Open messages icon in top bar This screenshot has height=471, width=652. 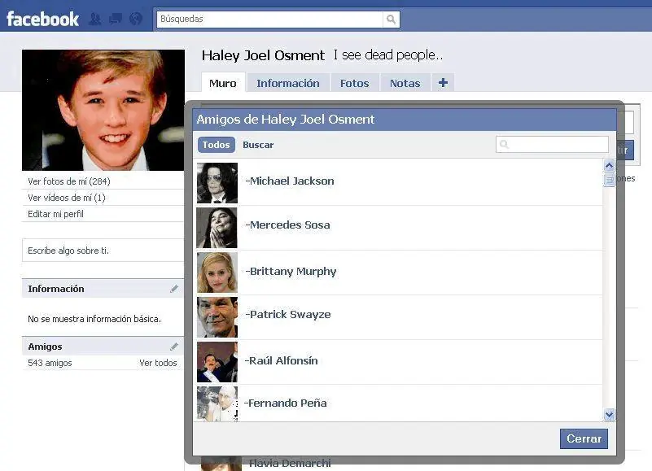[x=116, y=19]
